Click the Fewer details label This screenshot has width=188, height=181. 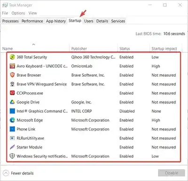[x=22, y=173]
